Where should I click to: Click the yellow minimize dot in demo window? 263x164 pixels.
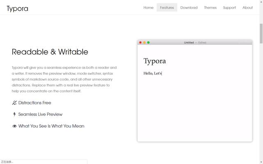coord(144,43)
